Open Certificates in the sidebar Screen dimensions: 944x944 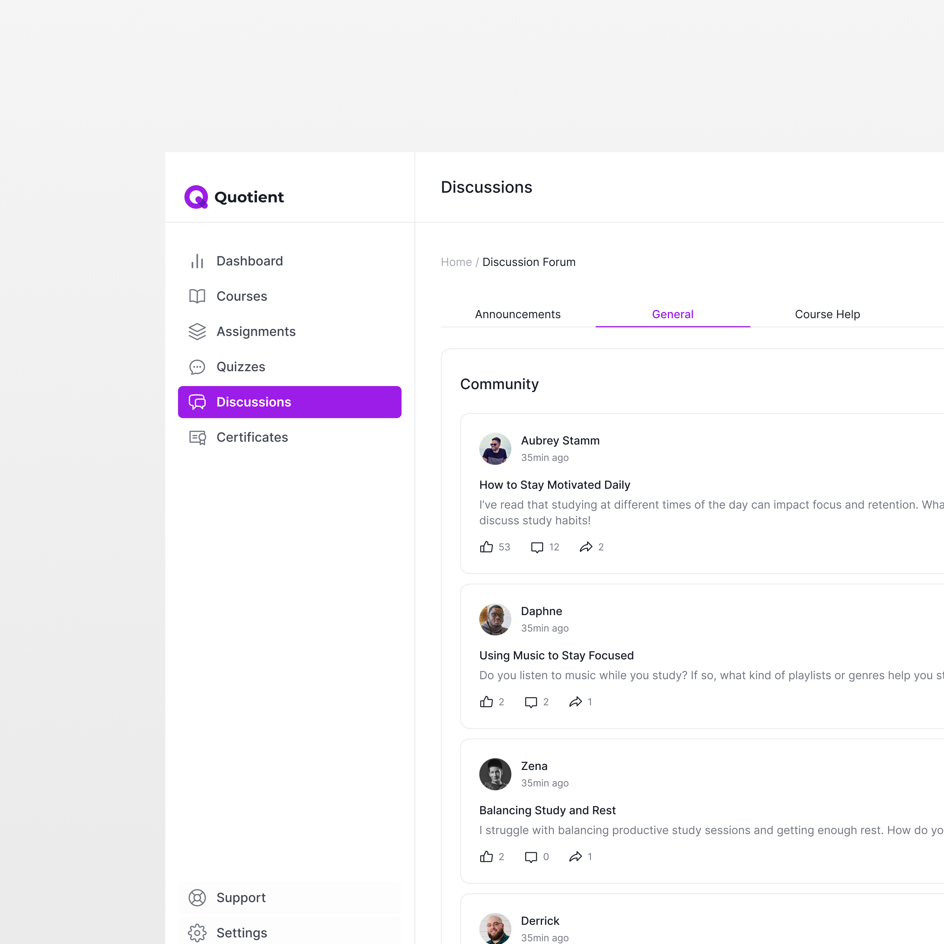(252, 437)
